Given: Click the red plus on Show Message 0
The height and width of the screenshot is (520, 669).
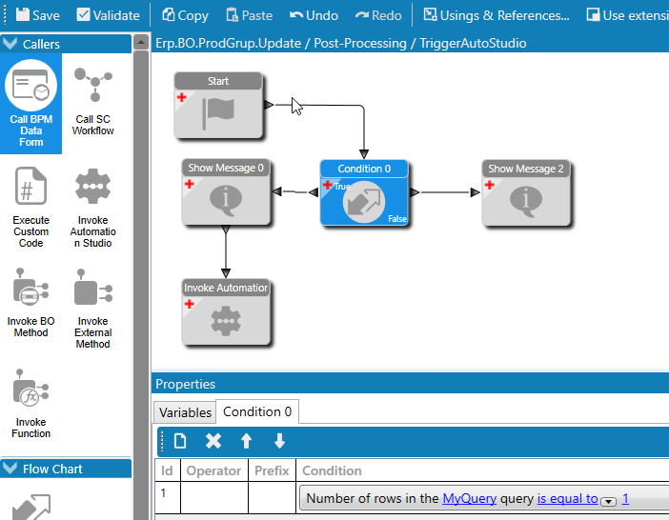Looking at the screenshot, I should pyautogui.click(x=190, y=184).
